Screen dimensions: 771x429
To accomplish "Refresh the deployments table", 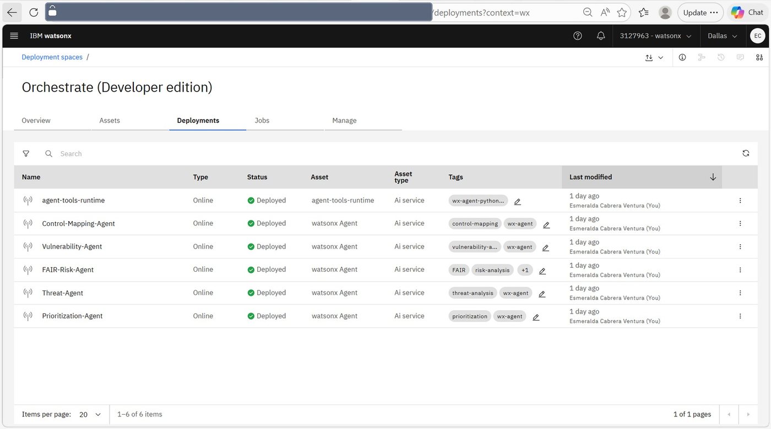I will (x=746, y=153).
